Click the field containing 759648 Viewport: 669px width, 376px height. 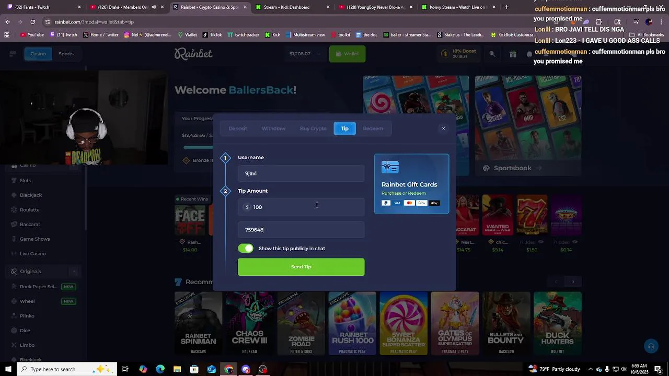[x=301, y=230]
